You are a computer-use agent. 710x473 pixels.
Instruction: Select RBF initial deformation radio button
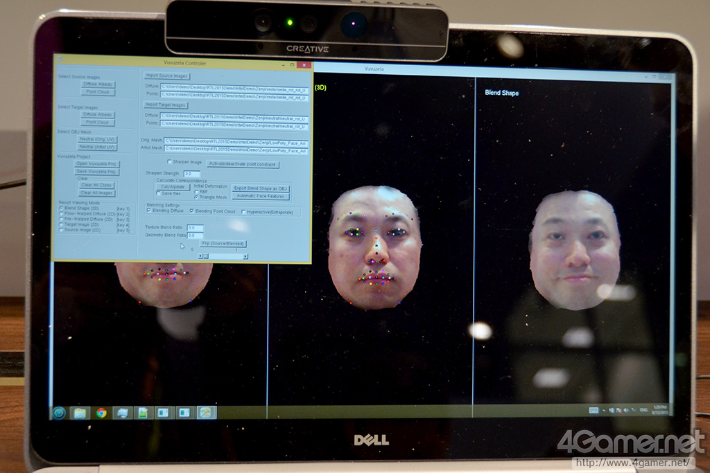(x=196, y=192)
